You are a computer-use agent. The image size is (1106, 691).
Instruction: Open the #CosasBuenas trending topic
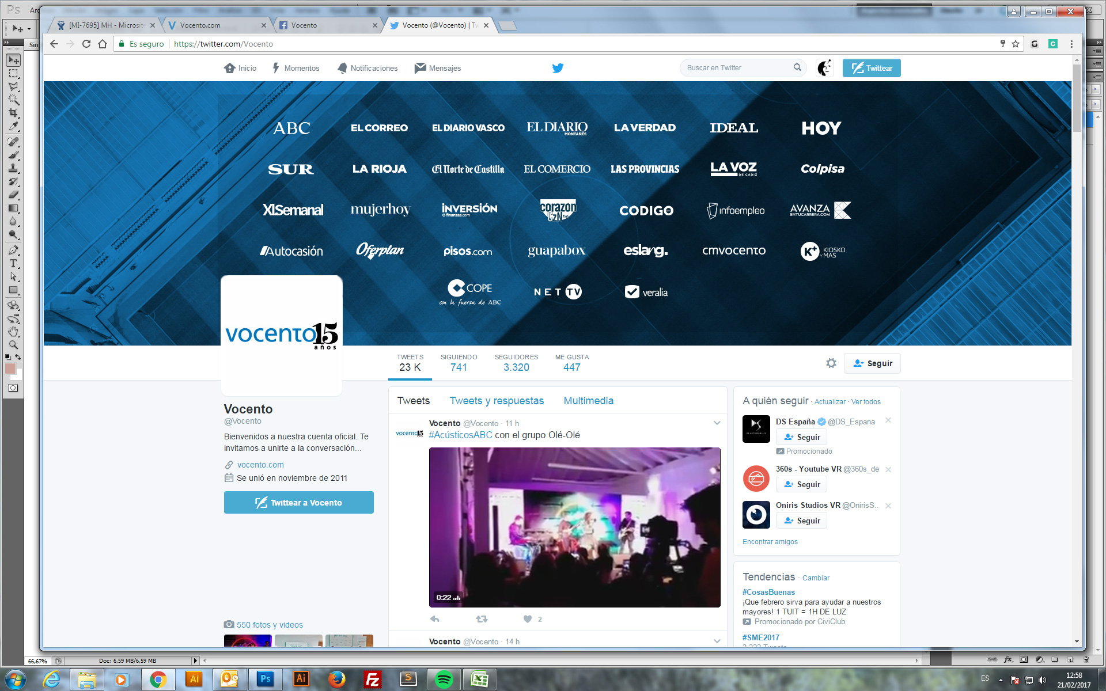point(768,592)
